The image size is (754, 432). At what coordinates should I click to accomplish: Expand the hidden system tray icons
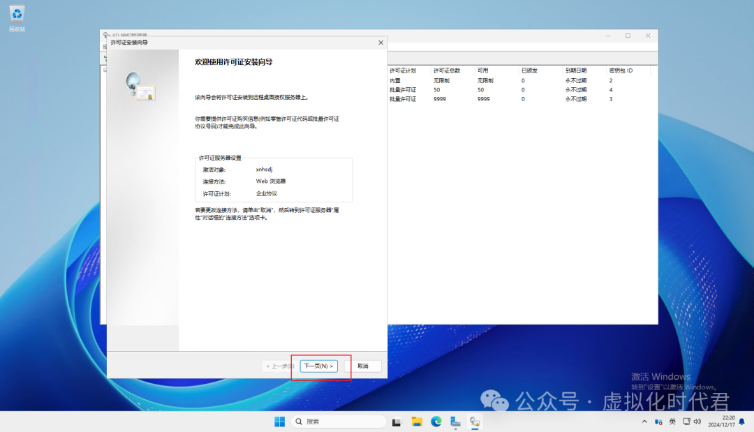644,422
